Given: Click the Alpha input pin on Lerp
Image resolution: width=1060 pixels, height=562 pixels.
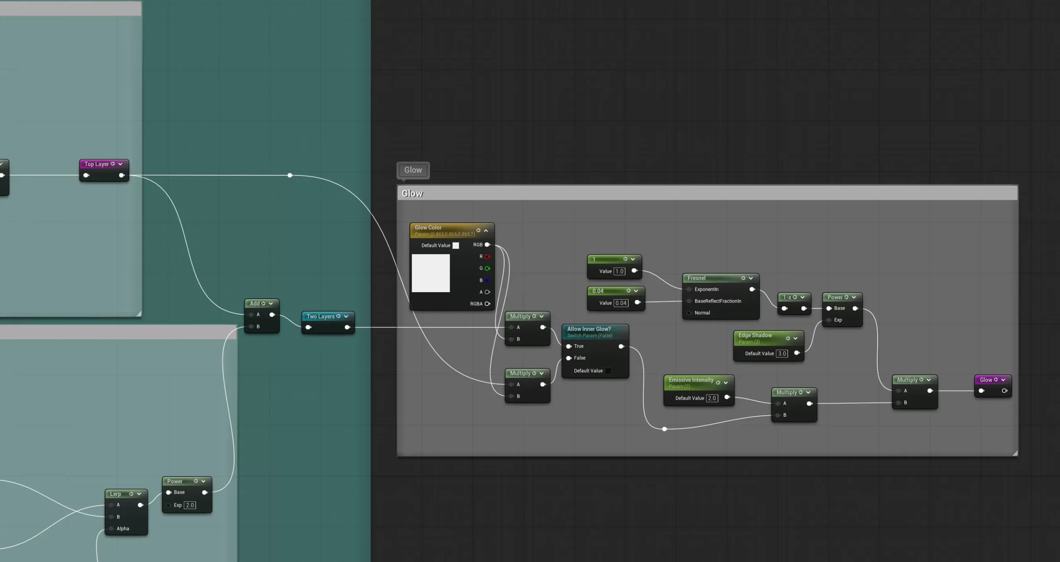Looking at the screenshot, I should 111,528.
